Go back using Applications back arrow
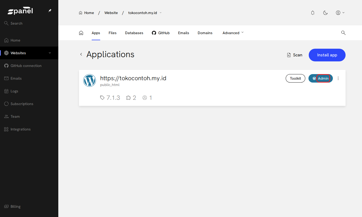 (81, 54)
